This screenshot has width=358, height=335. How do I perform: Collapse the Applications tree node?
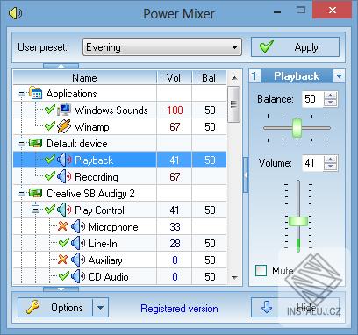point(21,93)
